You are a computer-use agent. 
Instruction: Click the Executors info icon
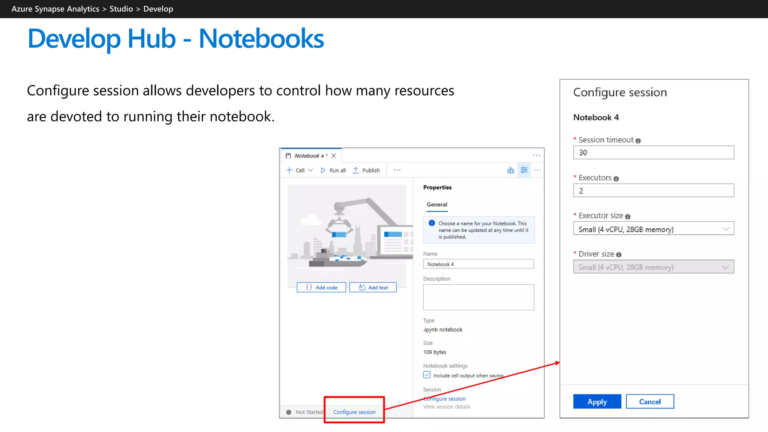616,179
